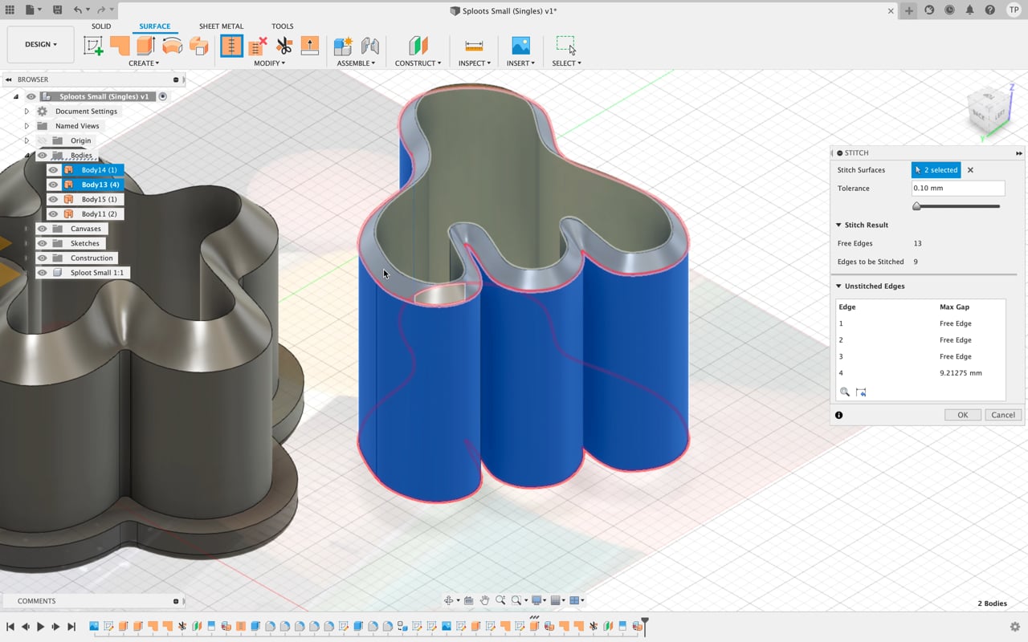This screenshot has width=1028, height=642.
Task: Cancel the Stitch dialog
Action: (1003, 415)
